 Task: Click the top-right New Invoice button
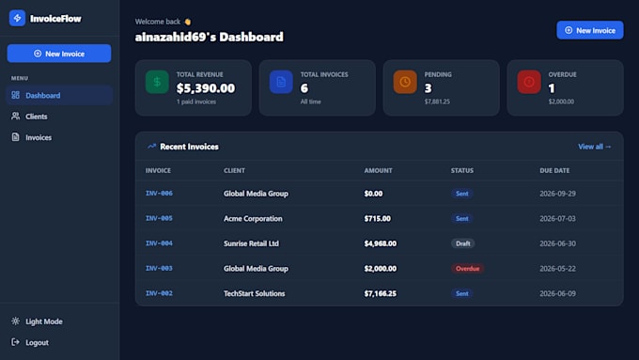pyautogui.click(x=590, y=30)
